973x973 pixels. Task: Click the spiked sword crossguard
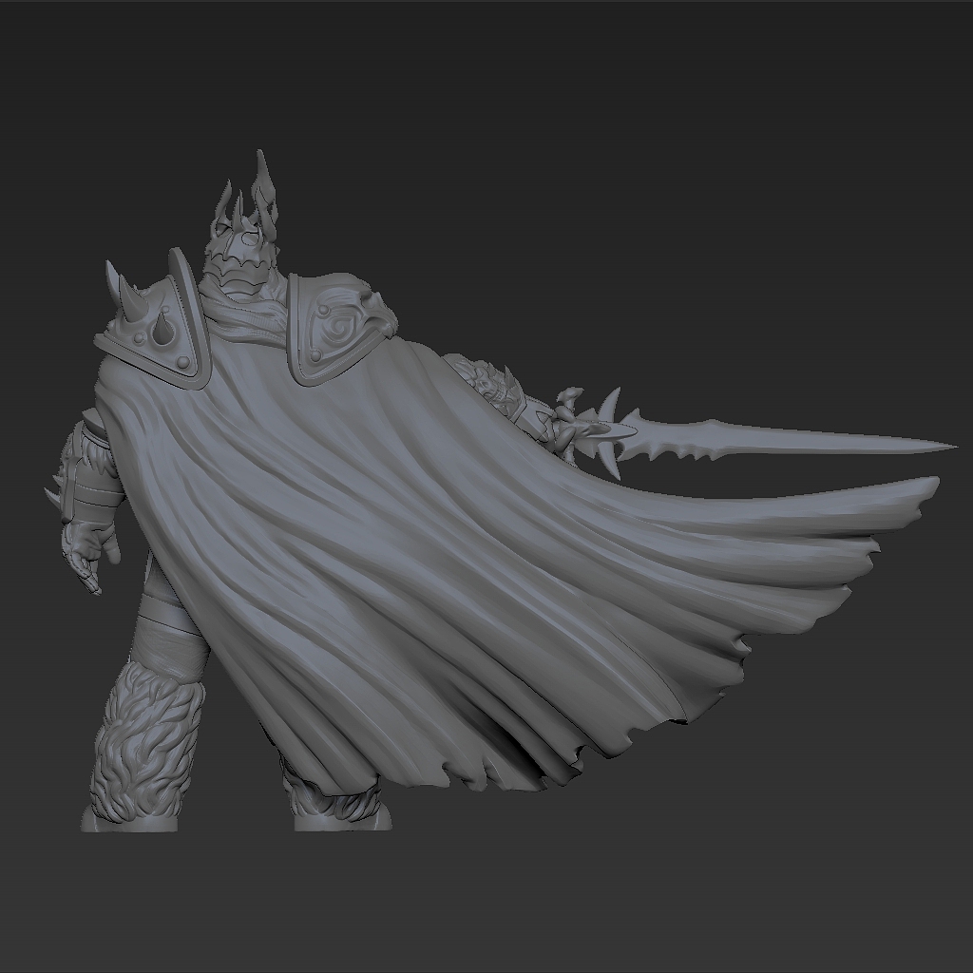pyautogui.click(x=611, y=432)
